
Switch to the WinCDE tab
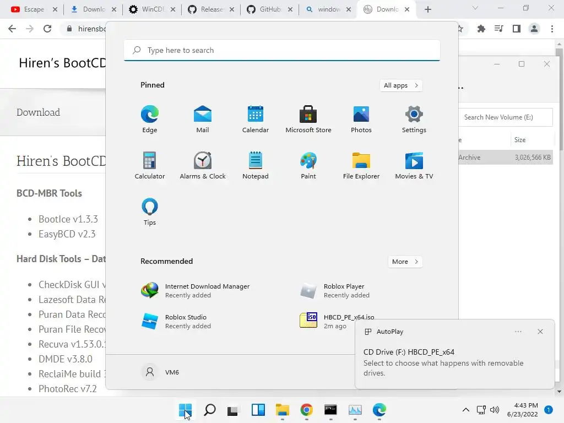[152, 9]
